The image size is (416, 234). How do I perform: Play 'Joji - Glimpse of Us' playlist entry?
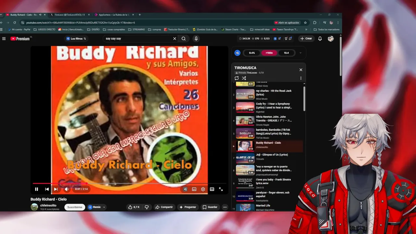tap(268, 157)
